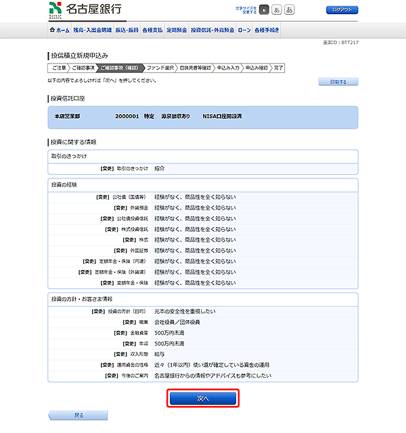
Task: Click the 取引のきっかけ value 紹介
Action: 159,168
